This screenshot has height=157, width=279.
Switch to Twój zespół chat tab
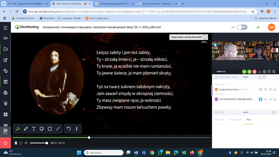coord(235,120)
